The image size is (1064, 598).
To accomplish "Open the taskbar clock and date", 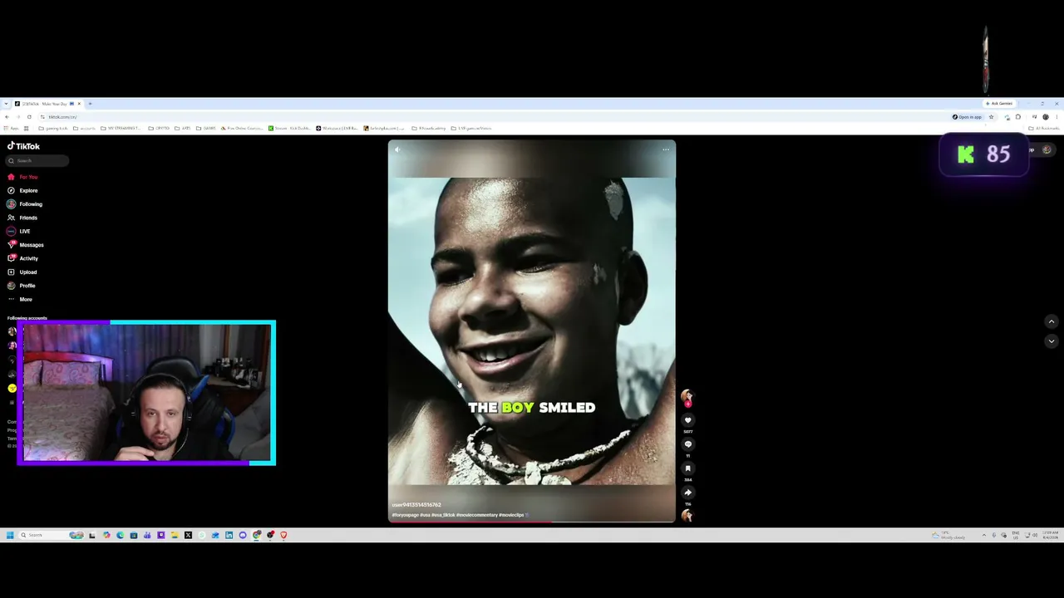I will pyautogui.click(x=1051, y=535).
